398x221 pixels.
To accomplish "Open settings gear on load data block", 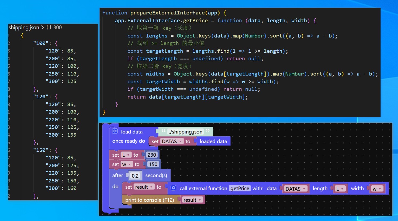I will point(115,131).
